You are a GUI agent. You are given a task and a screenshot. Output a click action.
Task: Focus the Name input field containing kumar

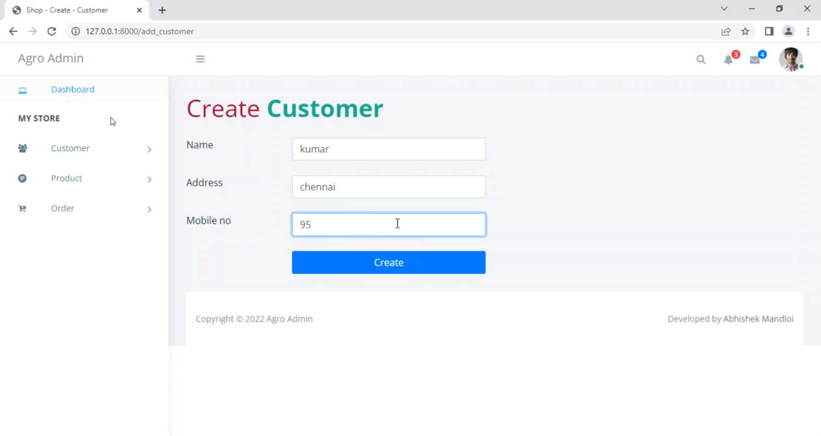pos(389,149)
